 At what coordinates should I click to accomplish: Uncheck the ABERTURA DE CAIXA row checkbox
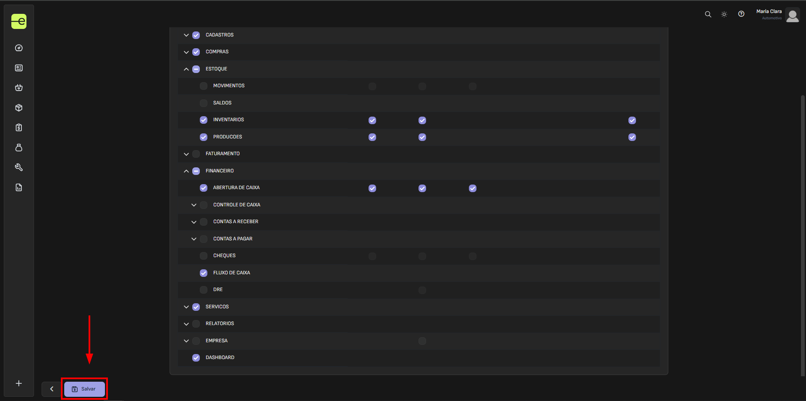204,188
